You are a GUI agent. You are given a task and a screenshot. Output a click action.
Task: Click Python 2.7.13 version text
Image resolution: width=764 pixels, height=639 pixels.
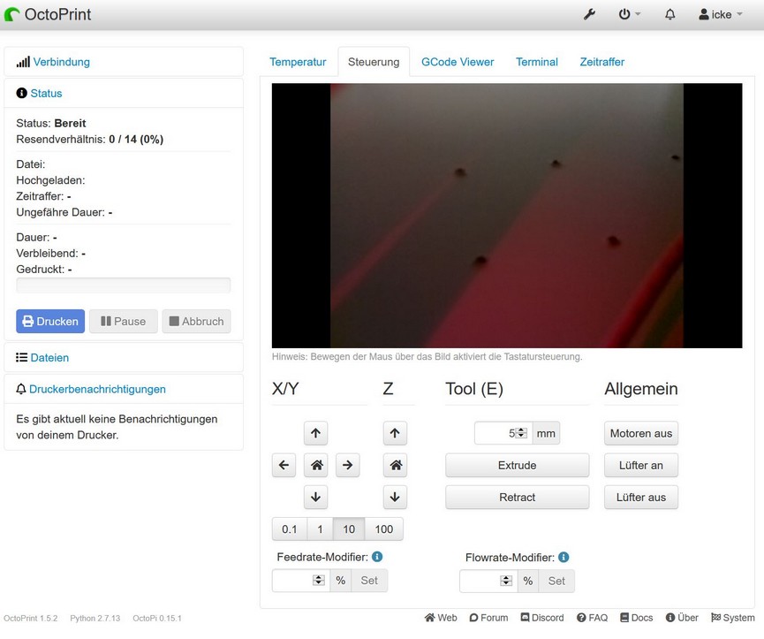click(95, 618)
